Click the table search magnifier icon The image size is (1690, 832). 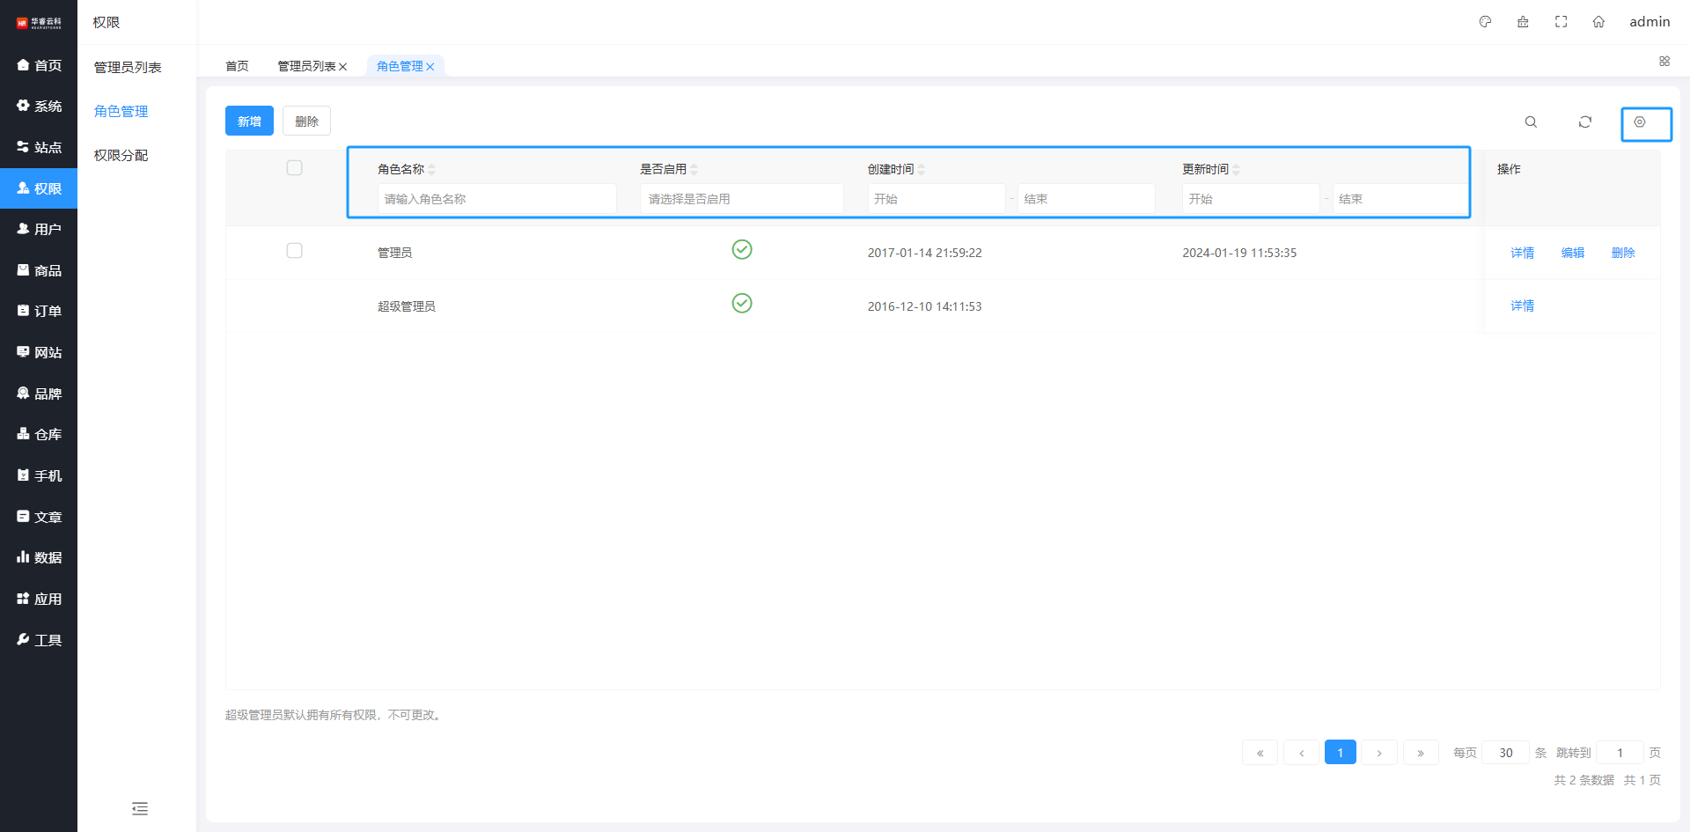1531,122
